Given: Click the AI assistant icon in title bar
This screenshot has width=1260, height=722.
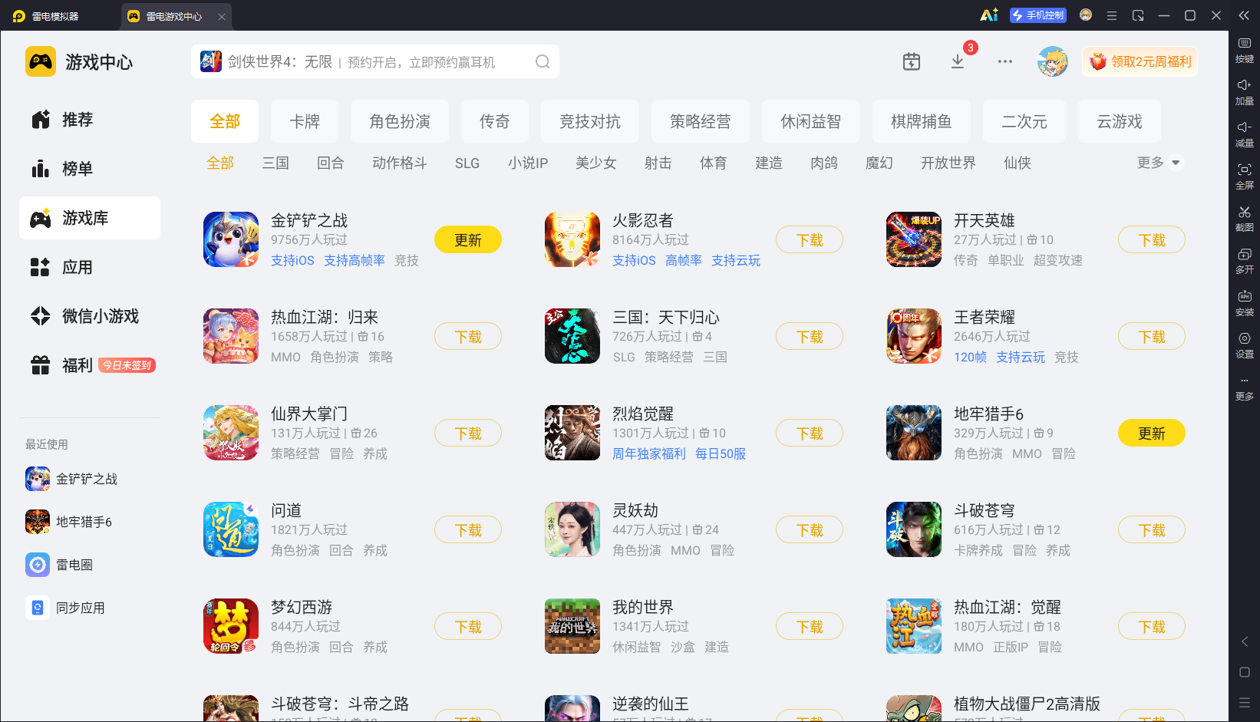Looking at the screenshot, I should pos(989,15).
